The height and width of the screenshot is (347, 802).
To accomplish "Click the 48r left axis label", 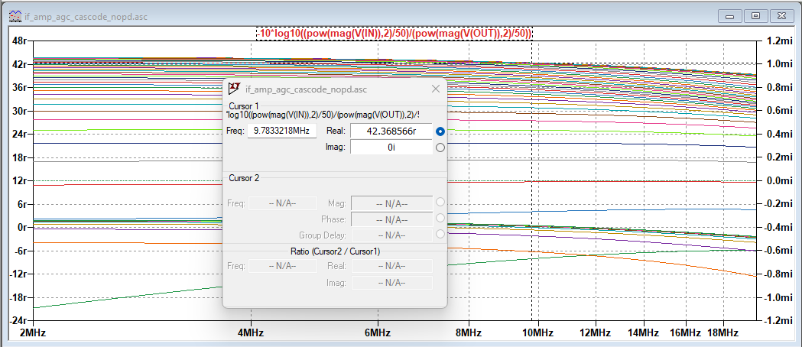I will click(19, 41).
